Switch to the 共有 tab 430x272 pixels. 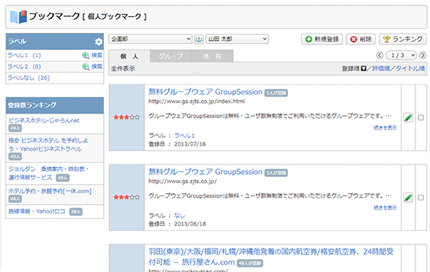[x=213, y=56]
